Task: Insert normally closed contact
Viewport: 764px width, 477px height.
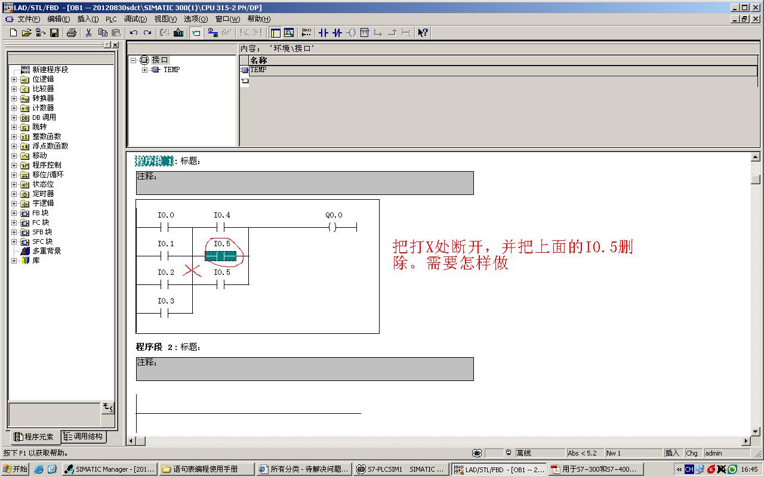Action: tap(337, 33)
